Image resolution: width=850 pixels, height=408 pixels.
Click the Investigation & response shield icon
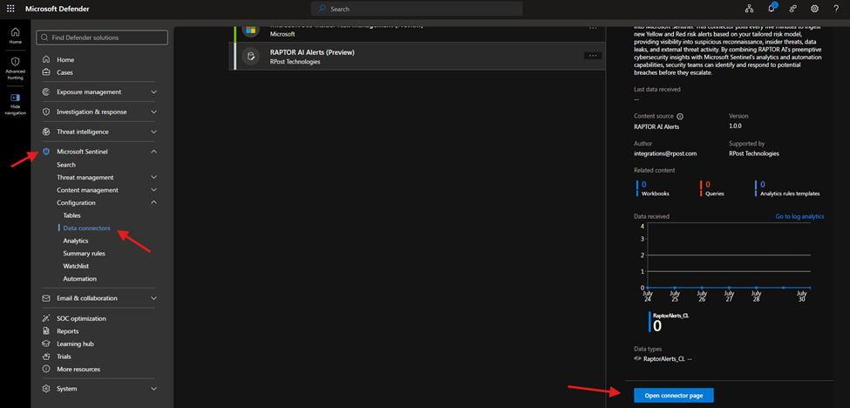point(46,112)
